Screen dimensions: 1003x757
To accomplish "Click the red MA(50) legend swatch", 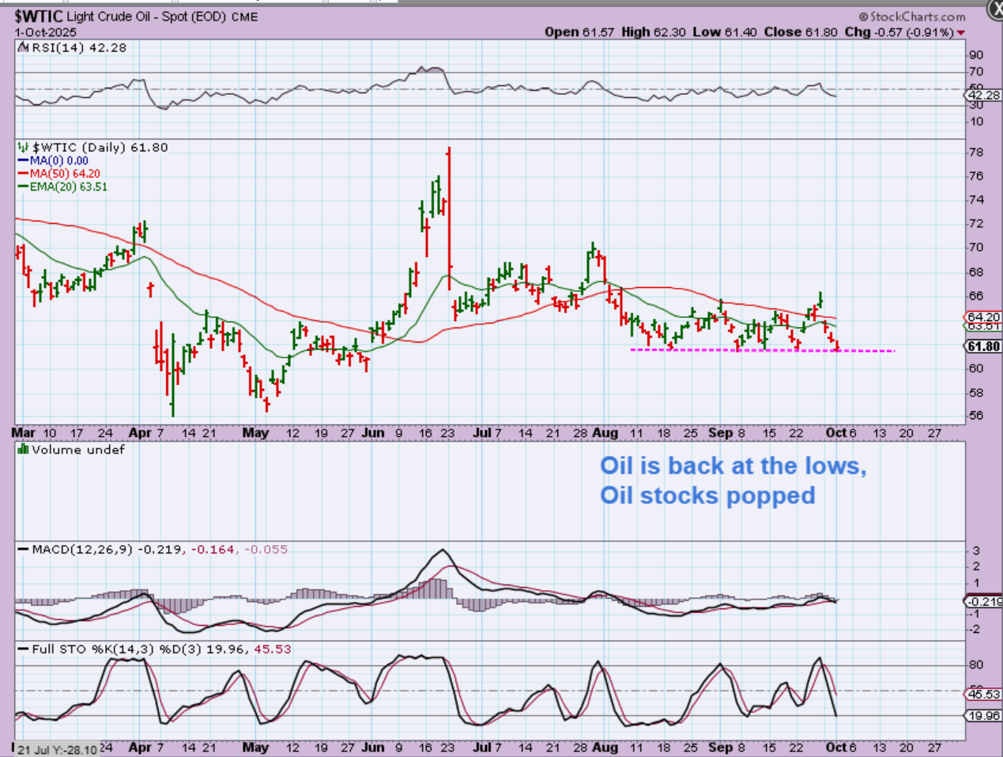I will (x=24, y=173).
